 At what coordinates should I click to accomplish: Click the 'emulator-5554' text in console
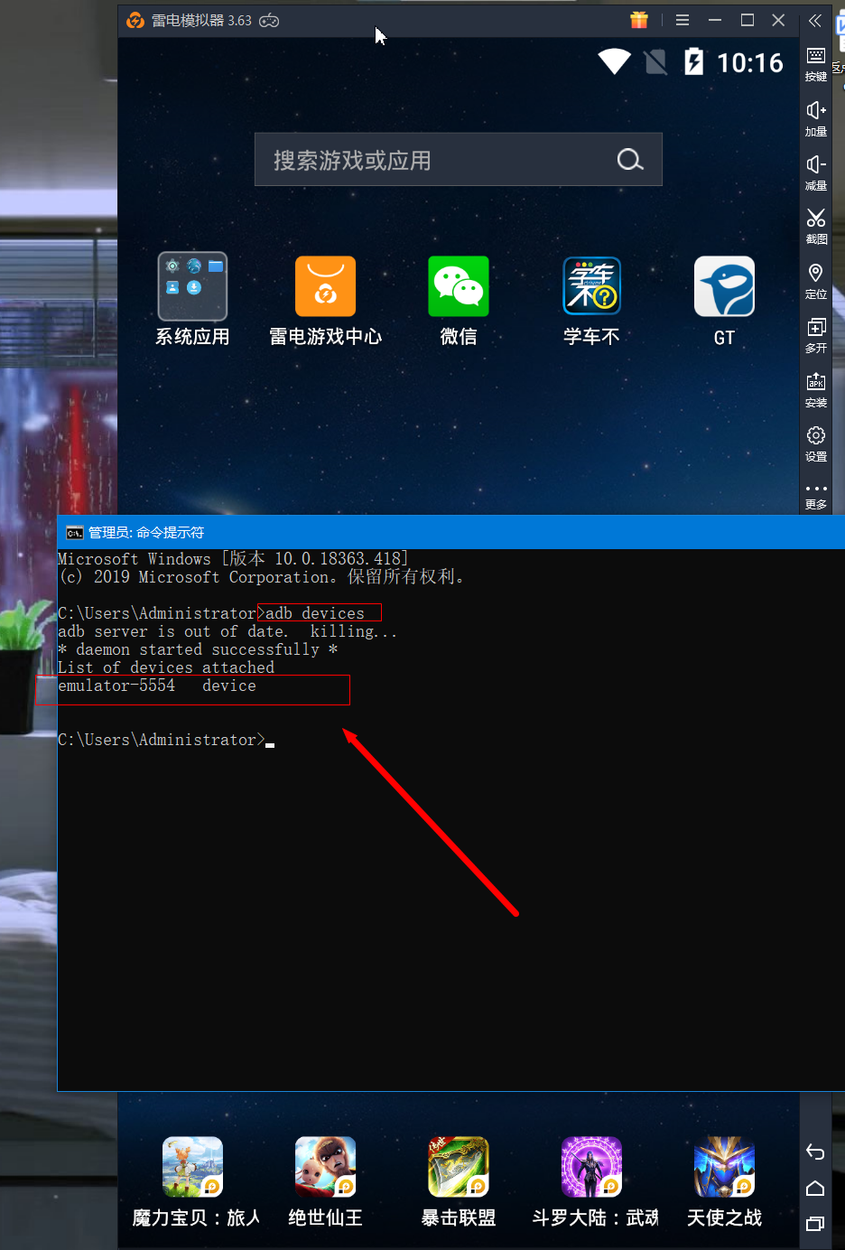click(x=116, y=686)
